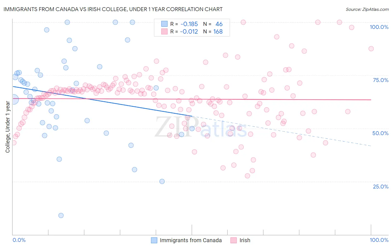Screen dimensions: 392x248
Task: Click the 25.0% y-axis label
Action: (x=381, y=186)
